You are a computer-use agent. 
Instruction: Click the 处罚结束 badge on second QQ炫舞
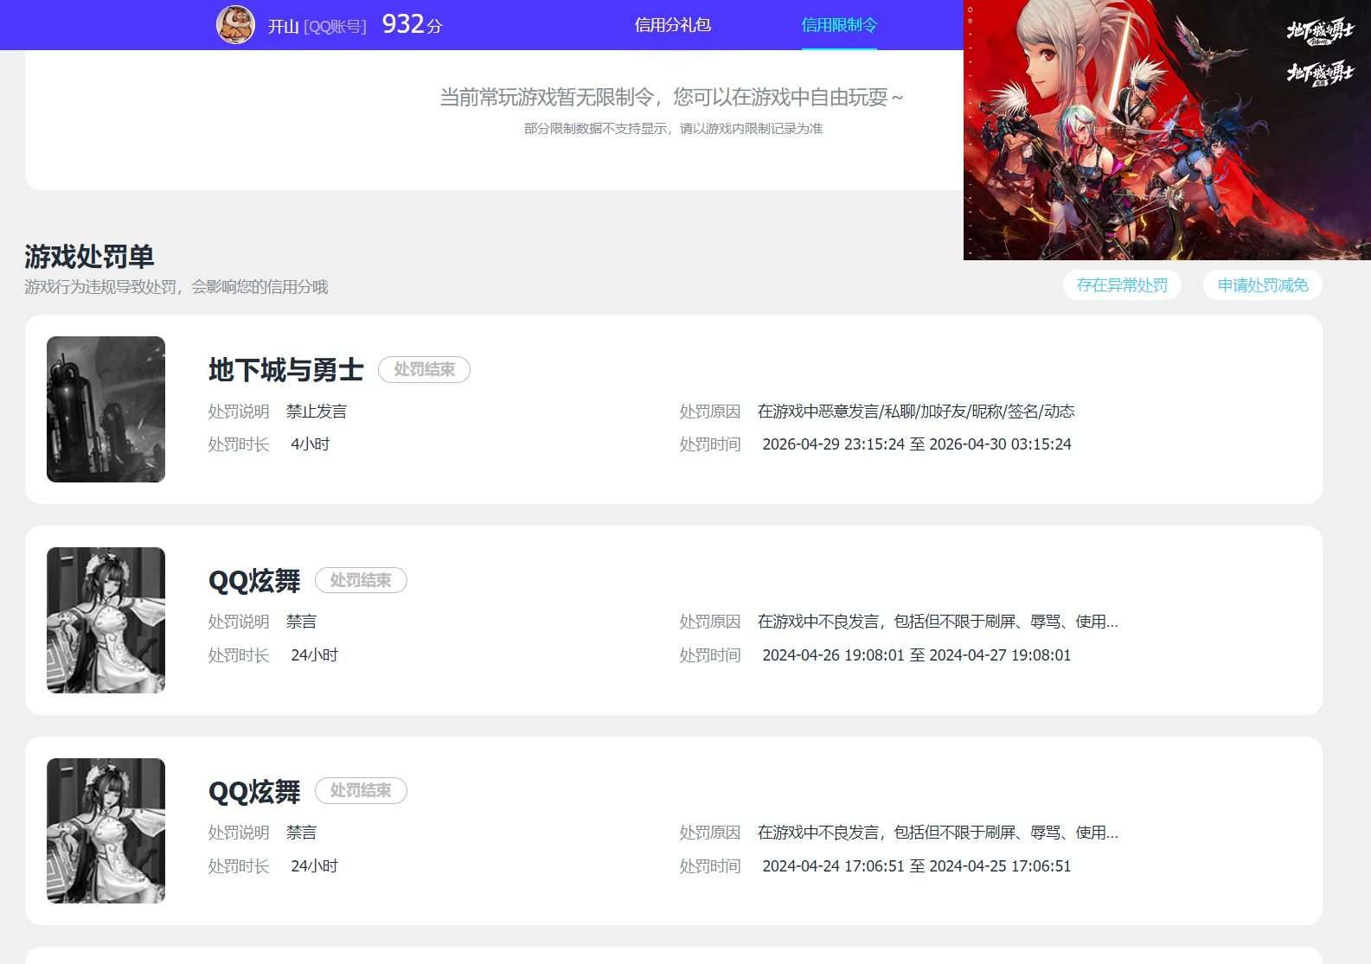click(x=361, y=790)
